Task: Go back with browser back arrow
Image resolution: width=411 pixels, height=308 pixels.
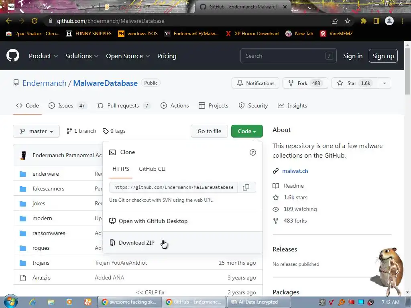Action: click(x=9, y=21)
